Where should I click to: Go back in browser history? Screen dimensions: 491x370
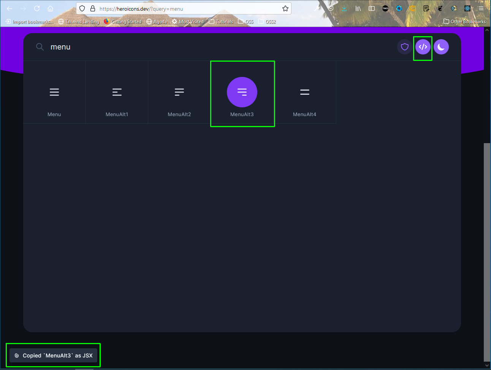coord(10,8)
